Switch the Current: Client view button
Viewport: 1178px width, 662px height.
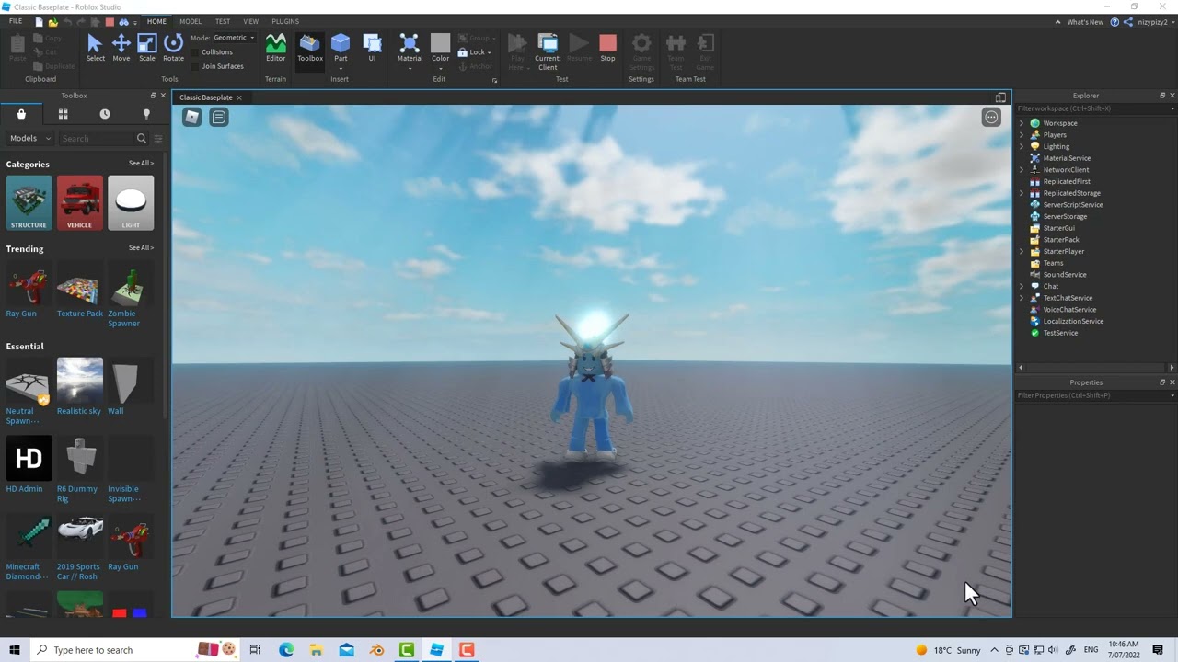(x=548, y=51)
